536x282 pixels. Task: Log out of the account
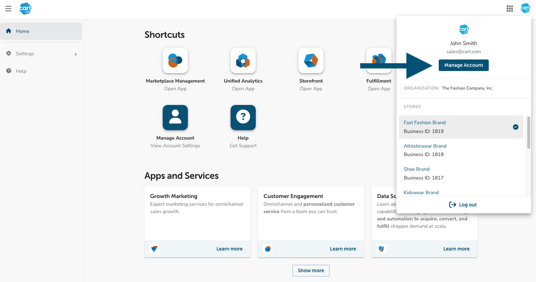click(463, 205)
